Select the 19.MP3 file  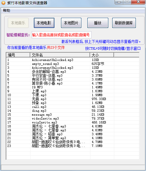coord(72,87)
